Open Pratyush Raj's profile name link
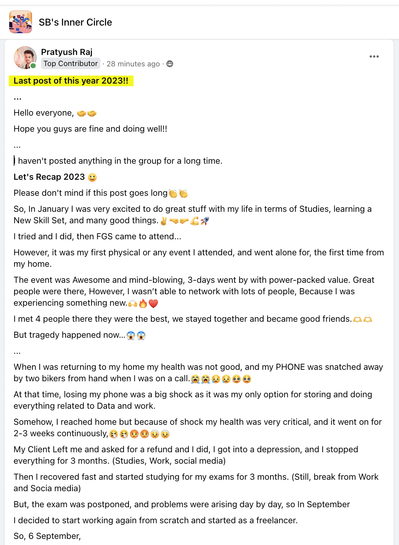 tap(67, 52)
